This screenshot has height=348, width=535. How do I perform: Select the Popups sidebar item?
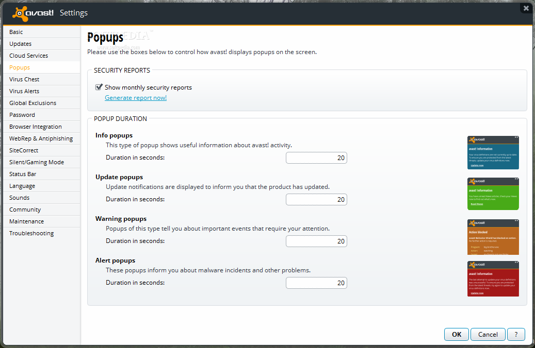click(x=42, y=67)
